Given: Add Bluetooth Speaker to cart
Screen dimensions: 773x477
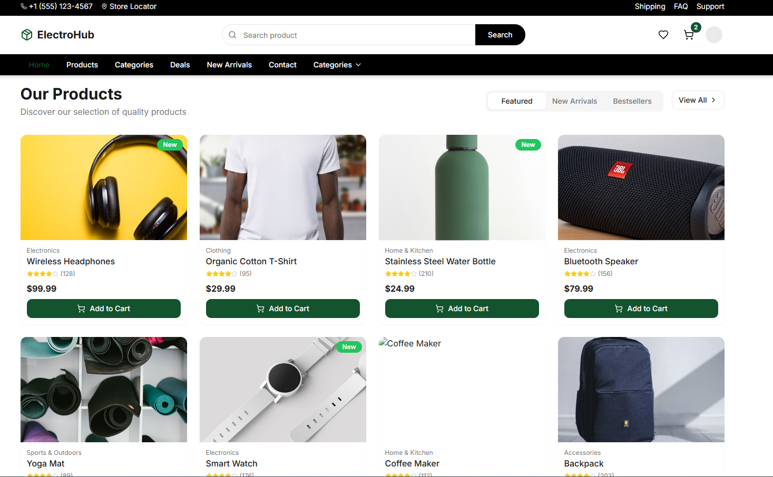Looking at the screenshot, I should tap(641, 309).
